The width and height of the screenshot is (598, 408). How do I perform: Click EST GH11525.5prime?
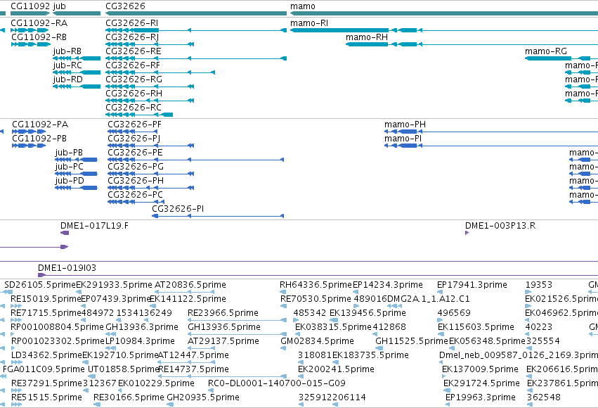(x=412, y=341)
